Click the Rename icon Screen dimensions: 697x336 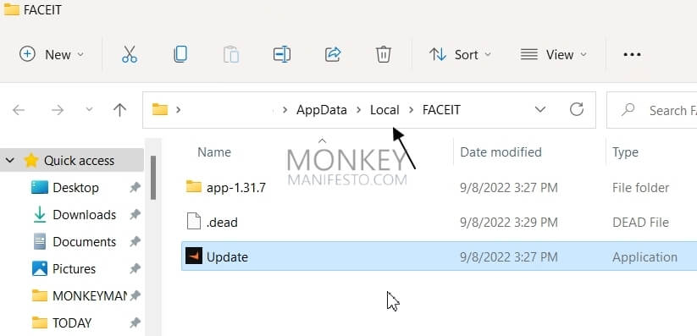[x=282, y=55]
